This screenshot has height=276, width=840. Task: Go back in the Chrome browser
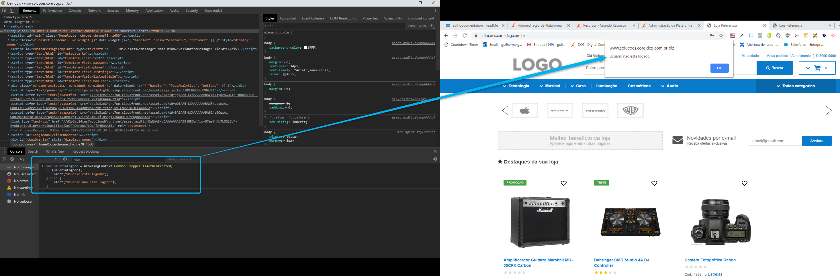(x=446, y=36)
